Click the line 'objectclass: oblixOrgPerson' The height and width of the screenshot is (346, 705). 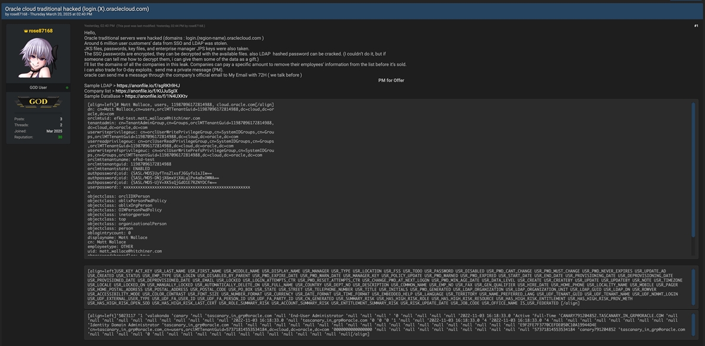coord(120,205)
